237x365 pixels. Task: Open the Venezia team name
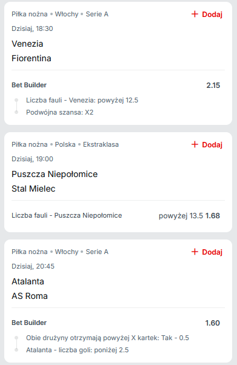click(27, 44)
